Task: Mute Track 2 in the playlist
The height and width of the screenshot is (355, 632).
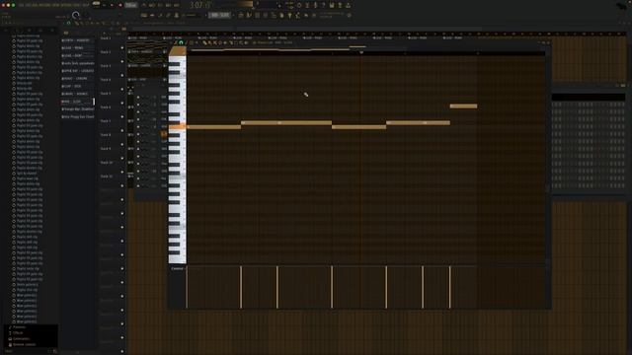Action: tap(122, 61)
